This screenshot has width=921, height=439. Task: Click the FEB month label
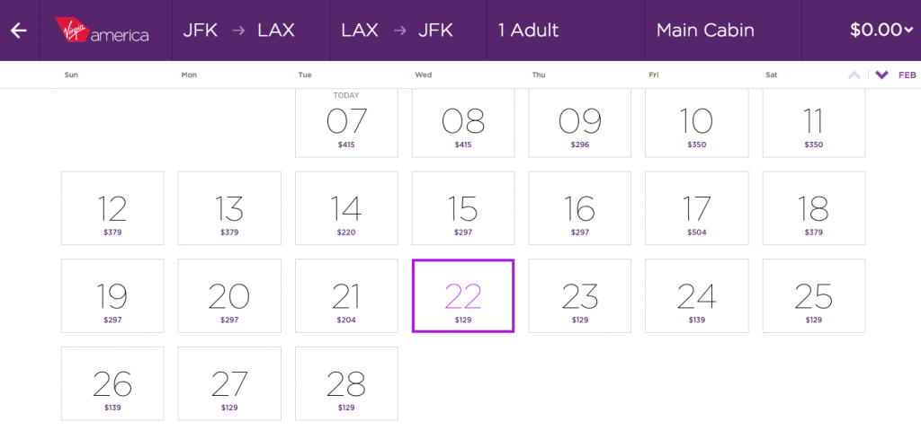907,75
